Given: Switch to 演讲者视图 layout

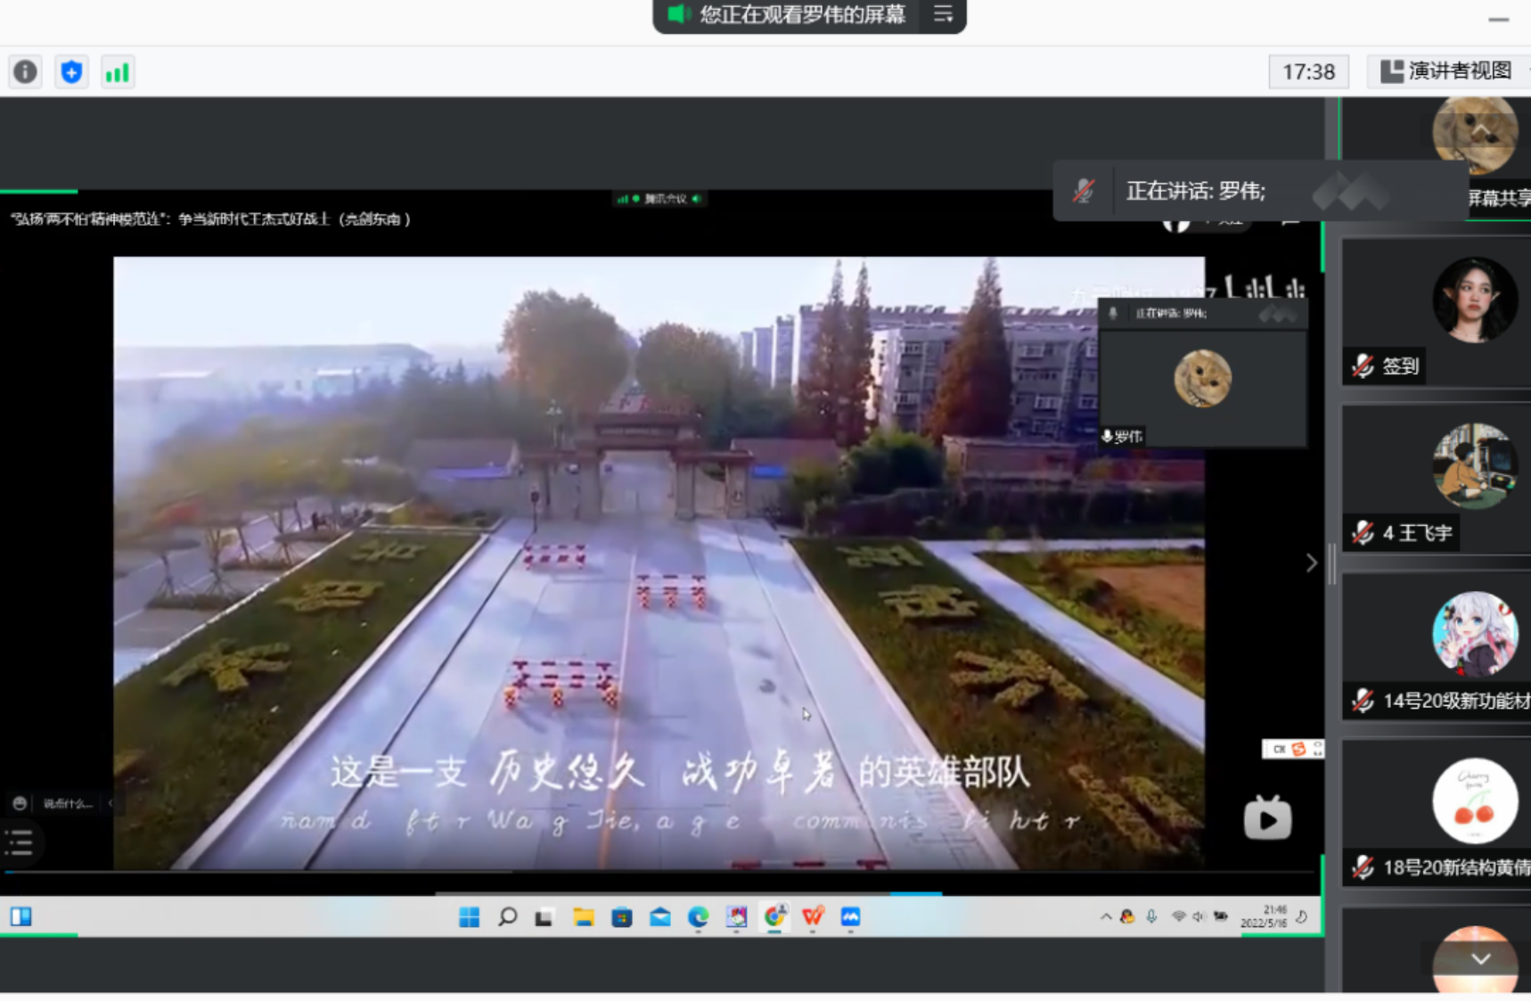Looking at the screenshot, I should (1446, 71).
